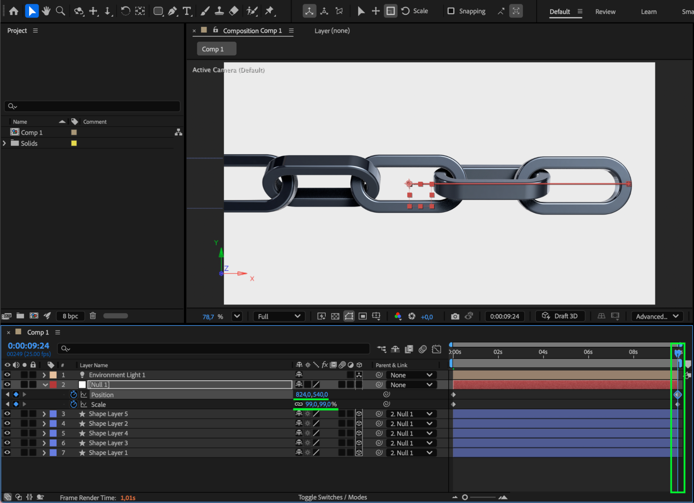Click the Draft 3D button

pyautogui.click(x=560, y=316)
